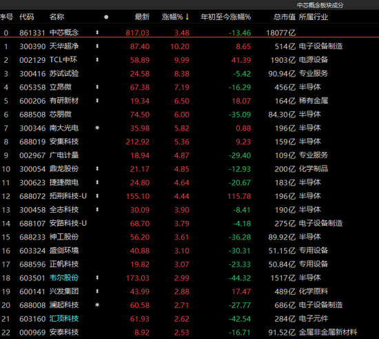Click the 序号 column header

(6, 17)
